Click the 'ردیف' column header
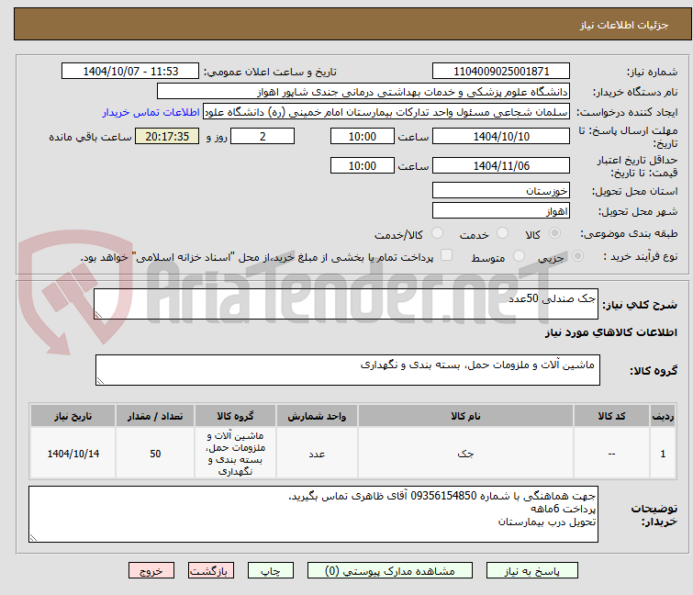The width and height of the screenshot is (693, 595). coord(663,416)
